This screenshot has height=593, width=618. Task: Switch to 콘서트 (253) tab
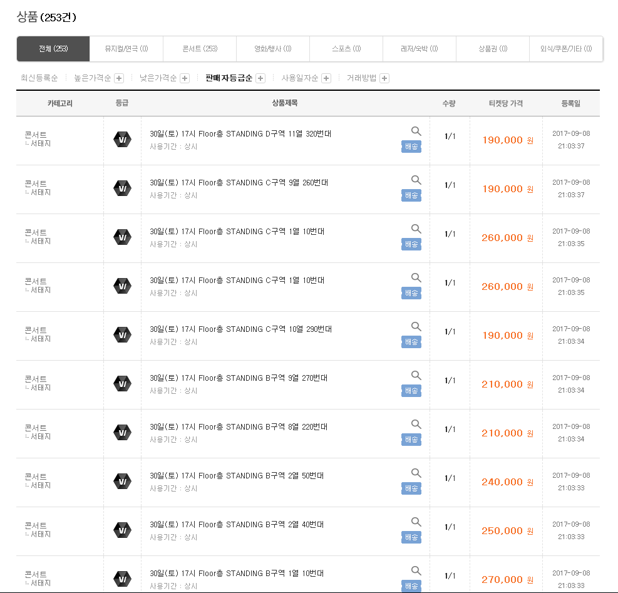pyautogui.click(x=200, y=49)
